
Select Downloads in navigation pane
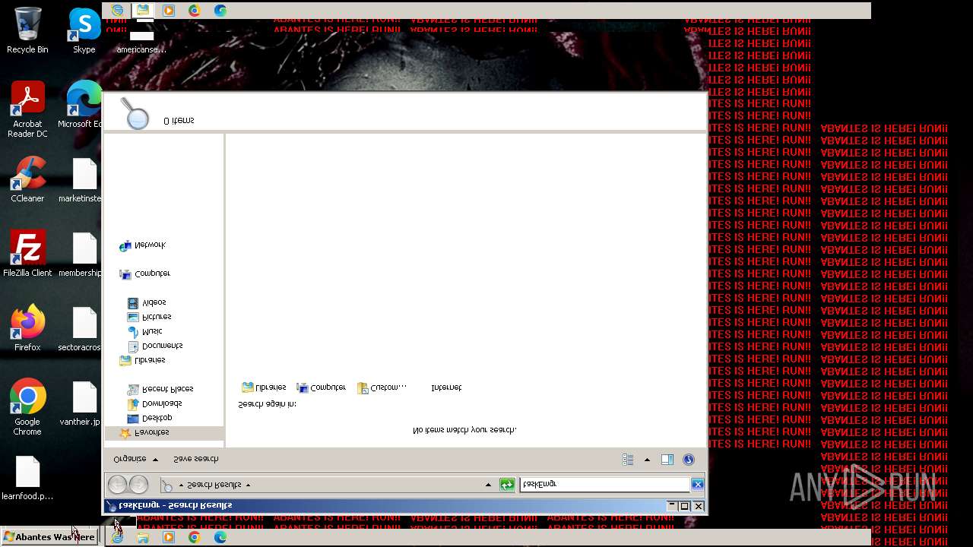point(154,403)
